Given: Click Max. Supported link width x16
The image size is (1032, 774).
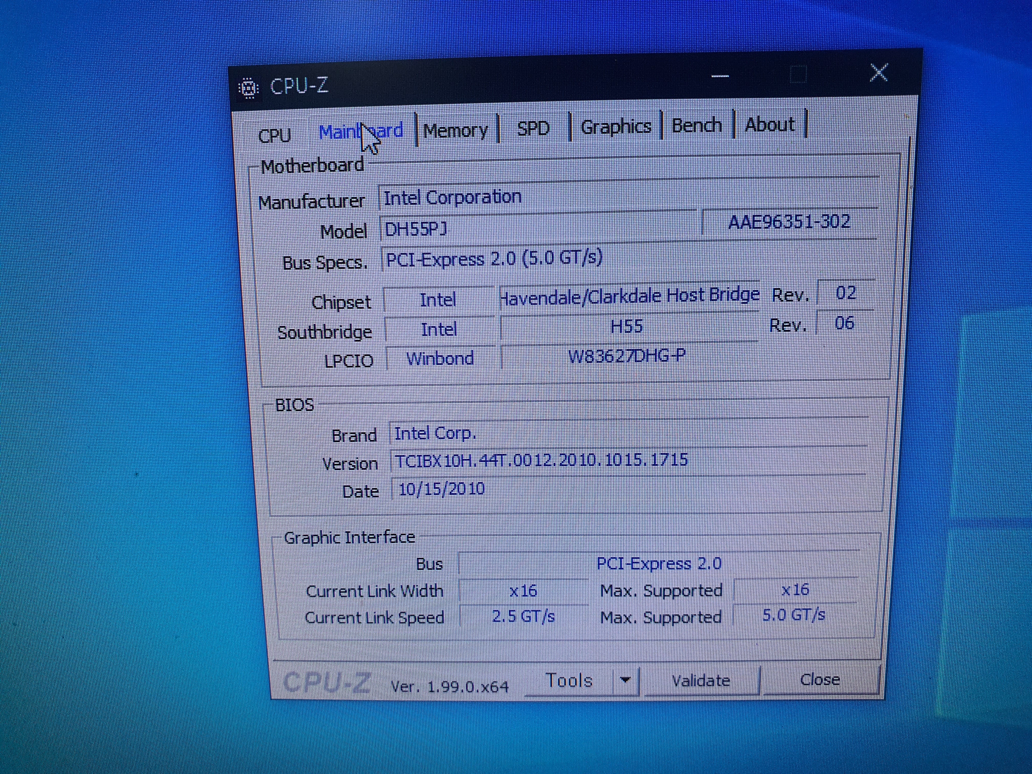Looking at the screenshot, I should [795, 590].
